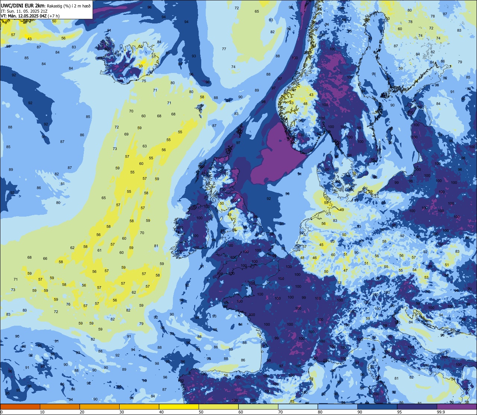Select the legend swatch for 80 to 90 percent
Image resolution: width=477 pixels, height=415 pixels.
pyautogui.click(x=338, y=406)
